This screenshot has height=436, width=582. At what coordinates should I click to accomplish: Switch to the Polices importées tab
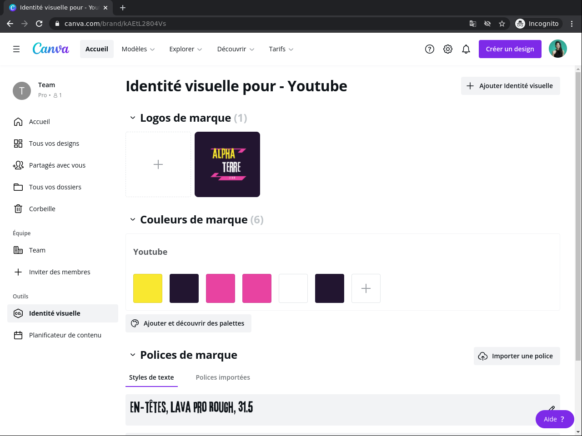[x=223, y=377]
